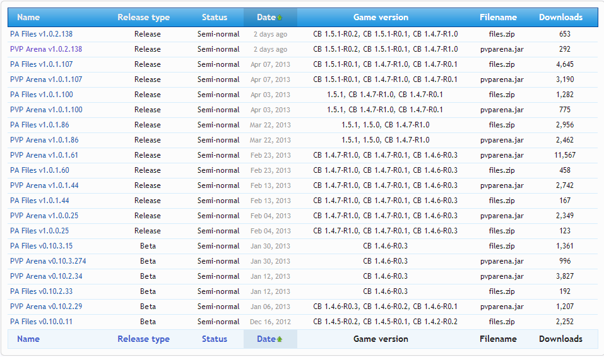Click download count 1,361
This screenshot has width=604, height=357.
pyautogui.click(x=565, y=246)
